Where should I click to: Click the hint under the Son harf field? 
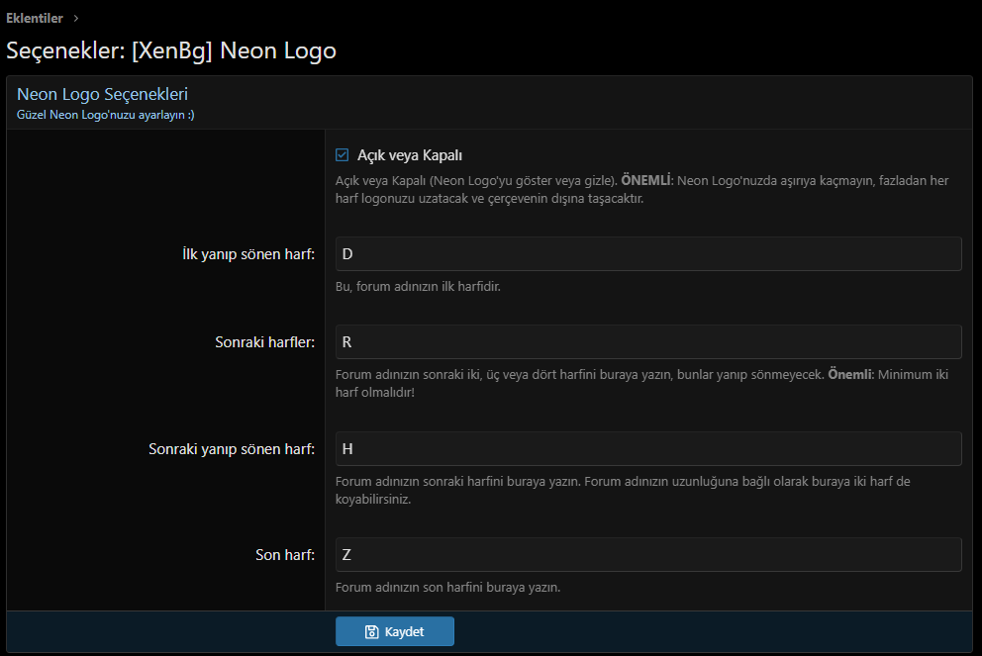tap(447, 588)
